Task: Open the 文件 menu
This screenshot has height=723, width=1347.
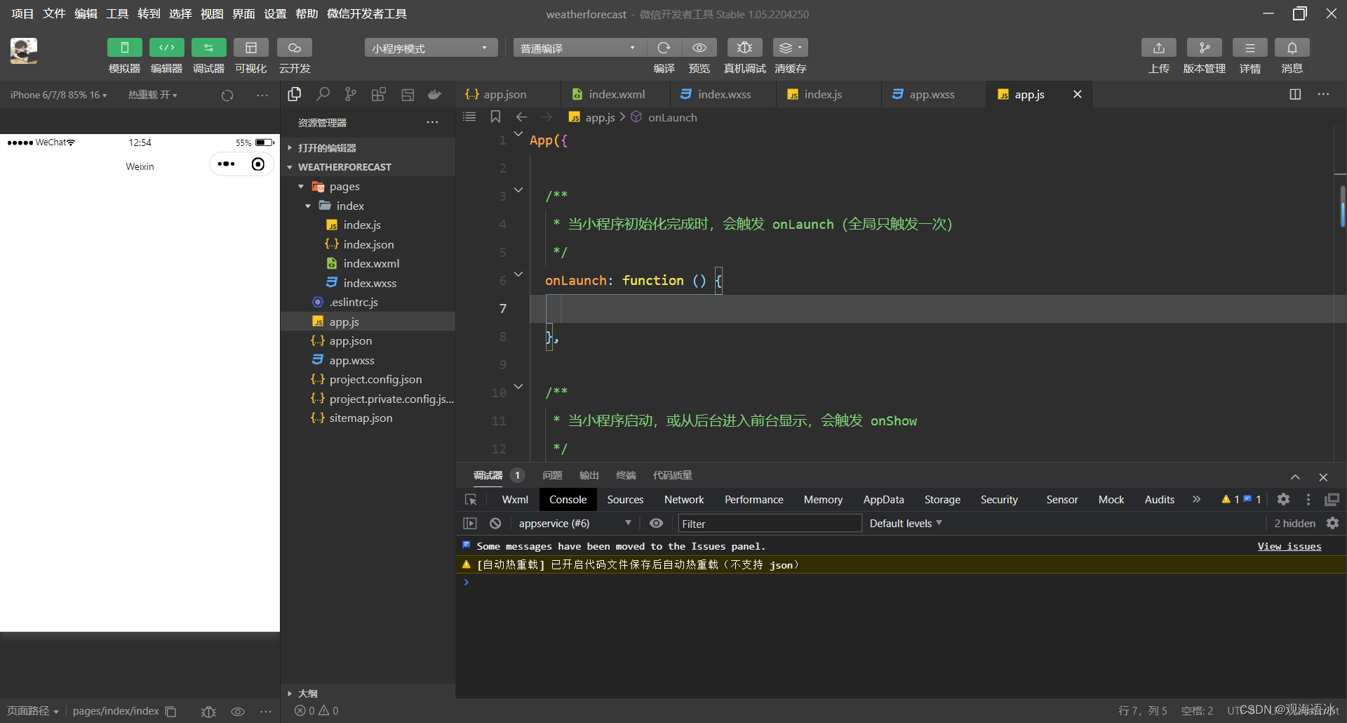Action: click(x=54, y=13)
